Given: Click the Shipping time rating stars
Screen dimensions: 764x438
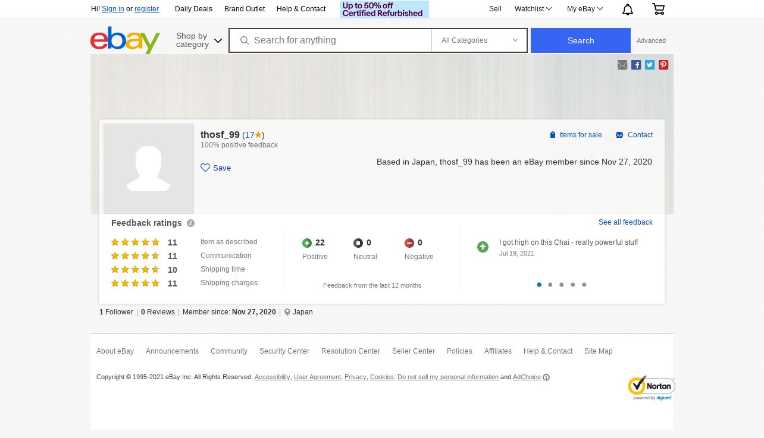Looking at the screenshot, I should (135, 270).
